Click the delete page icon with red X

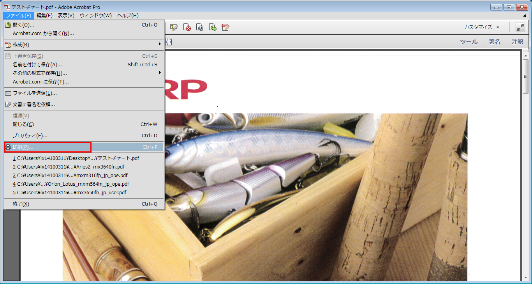coord(187,27)
